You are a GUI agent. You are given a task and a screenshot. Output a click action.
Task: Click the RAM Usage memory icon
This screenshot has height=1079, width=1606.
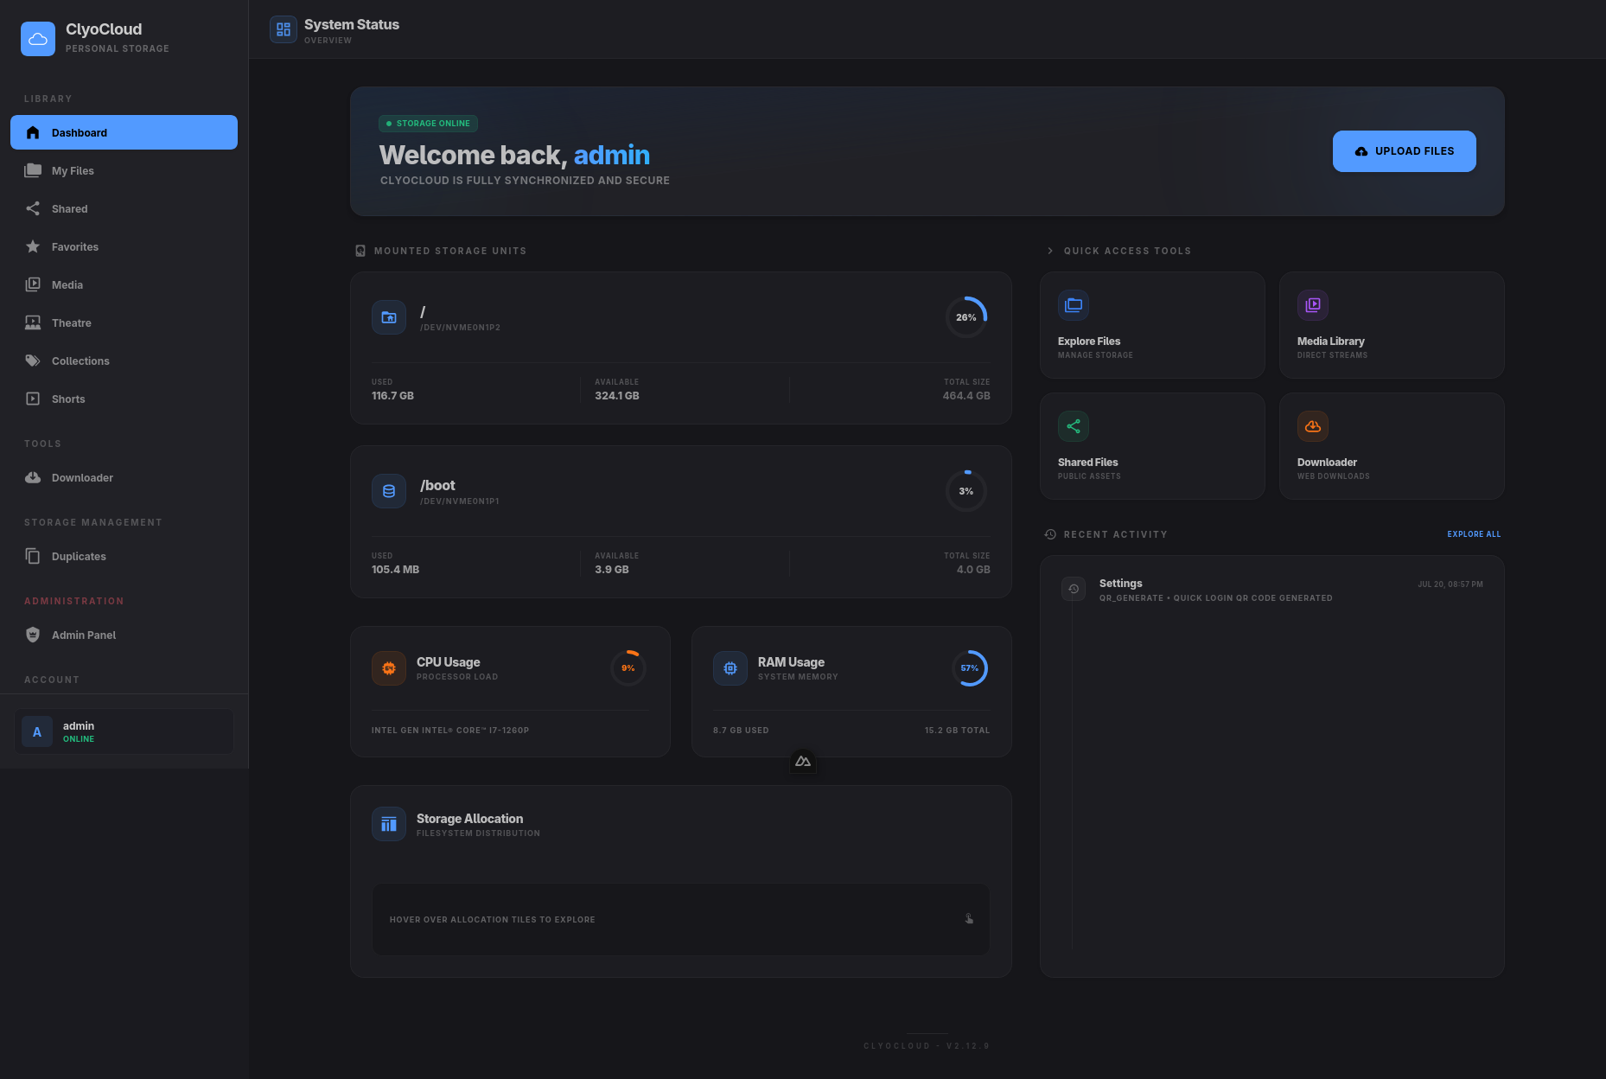pos(730,668)
